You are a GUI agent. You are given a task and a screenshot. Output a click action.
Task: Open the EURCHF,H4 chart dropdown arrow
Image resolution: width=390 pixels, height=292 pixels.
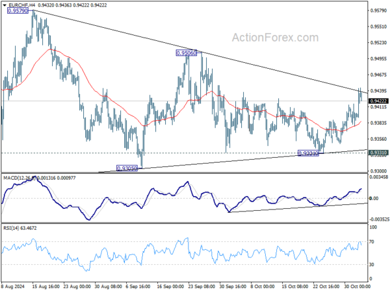(x=5, y=5)
